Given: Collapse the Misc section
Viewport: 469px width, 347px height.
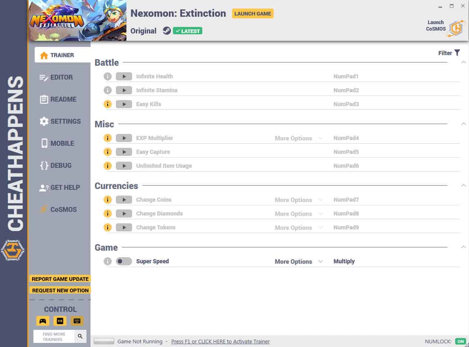Looking at the screenshot, I should point(463,124).
